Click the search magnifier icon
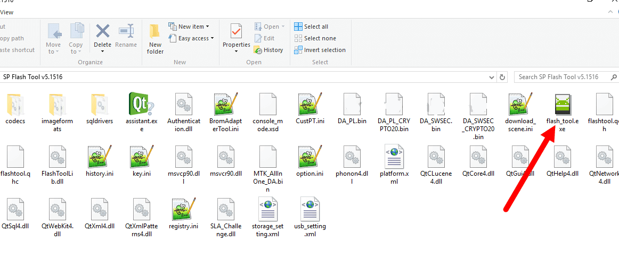This screenshot has height=258, width=619. tap(614, 77)
